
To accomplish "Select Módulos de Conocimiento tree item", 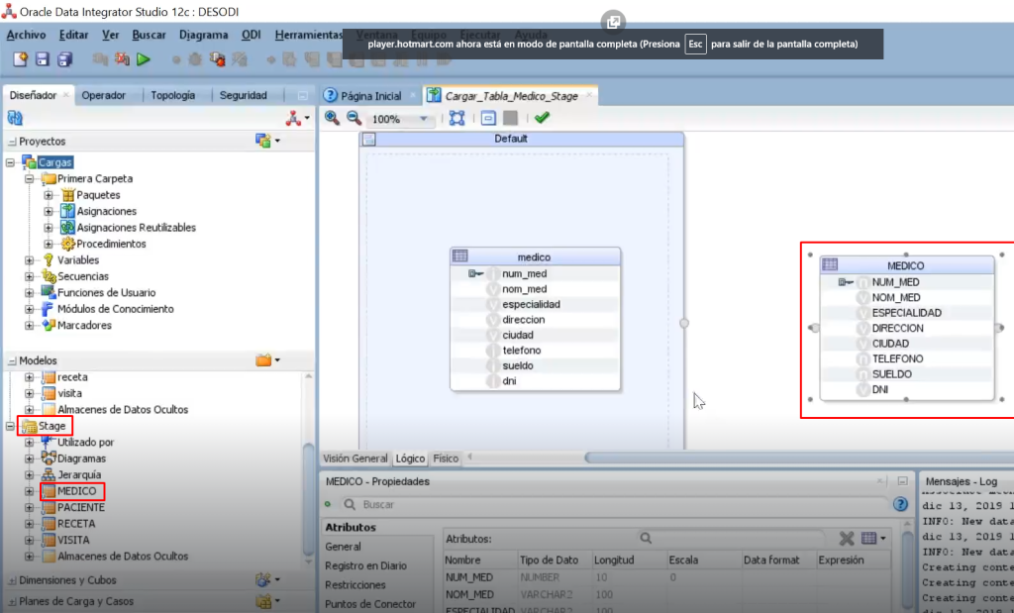I will tap(115, 309).
